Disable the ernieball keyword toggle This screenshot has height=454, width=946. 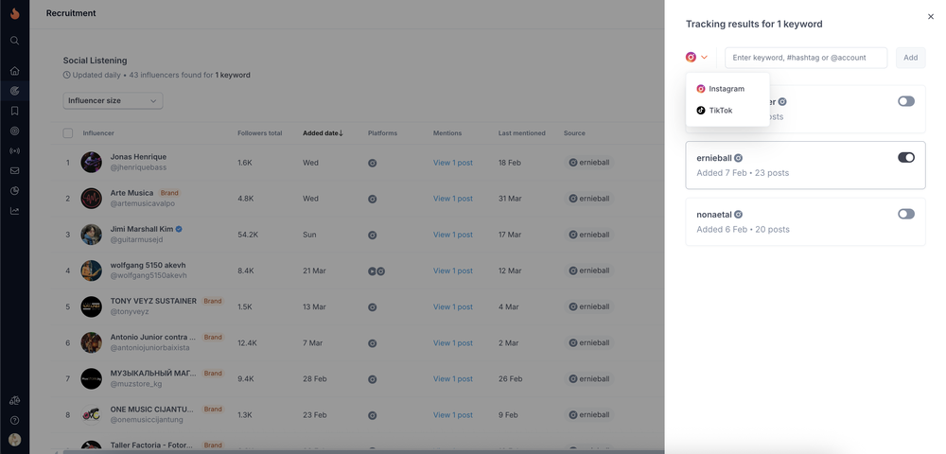(906, 157)
